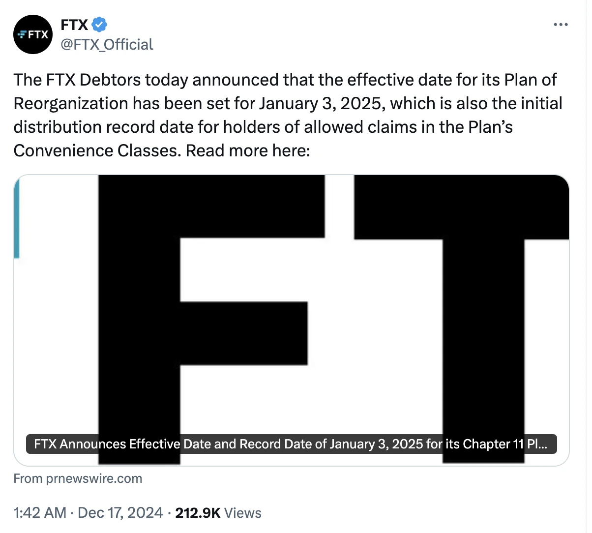Click the 'Read more here:' text
Image resolution: width=592 pixels, height=533 pixels.
click(x=248, y=150)
